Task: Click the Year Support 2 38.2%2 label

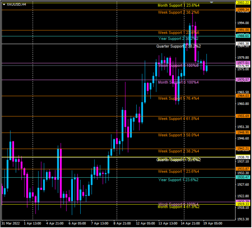Action: tap(178, 39)
